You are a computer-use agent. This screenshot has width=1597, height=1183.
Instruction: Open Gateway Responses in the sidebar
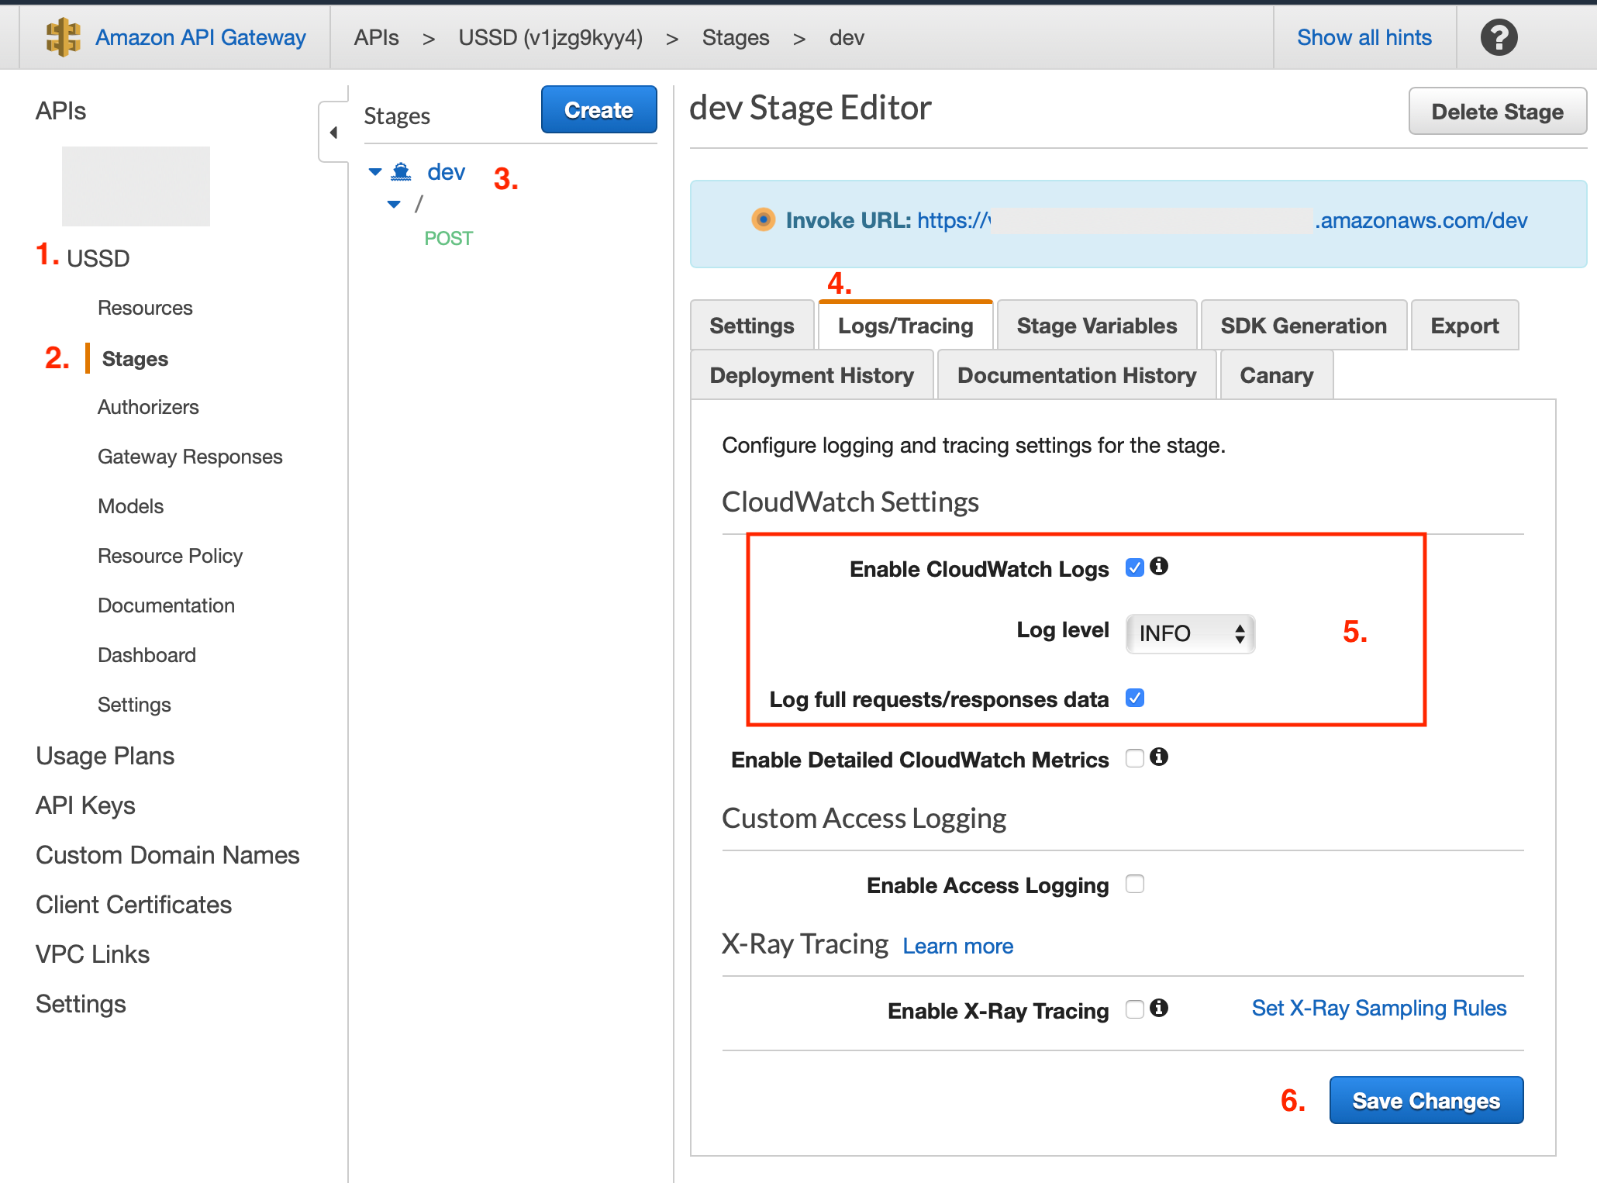190,457
